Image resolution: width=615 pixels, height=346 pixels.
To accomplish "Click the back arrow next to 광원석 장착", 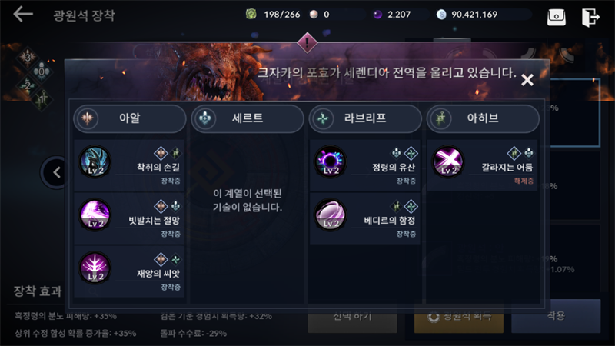I will coord(23,15).
